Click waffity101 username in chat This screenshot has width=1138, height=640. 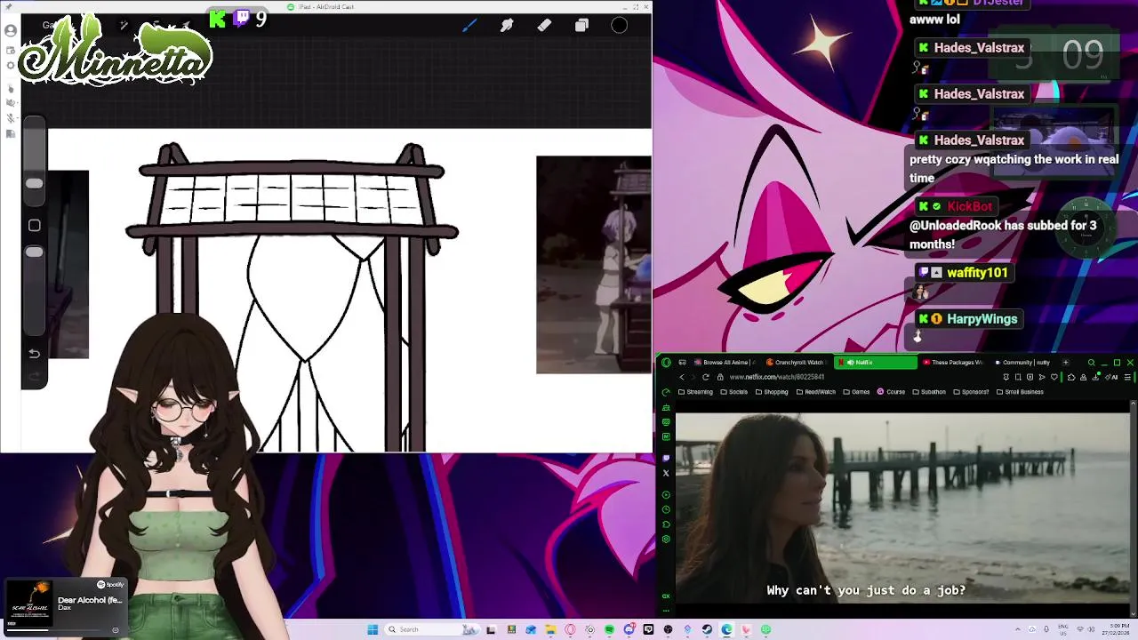977,273
